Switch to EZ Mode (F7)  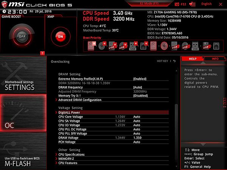point(149,3)
